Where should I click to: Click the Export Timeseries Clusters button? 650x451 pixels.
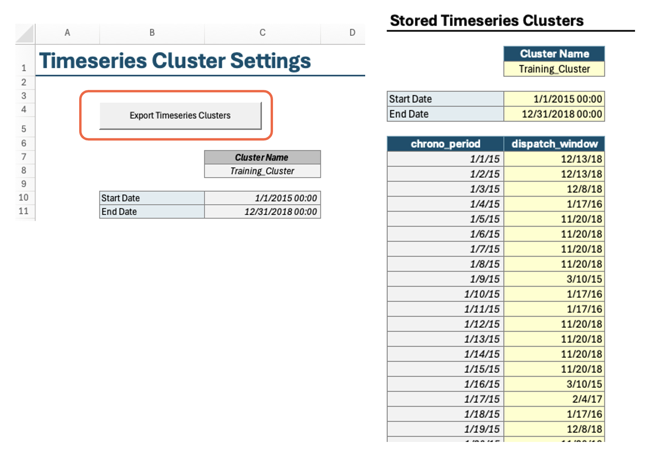tap(180, 115)
